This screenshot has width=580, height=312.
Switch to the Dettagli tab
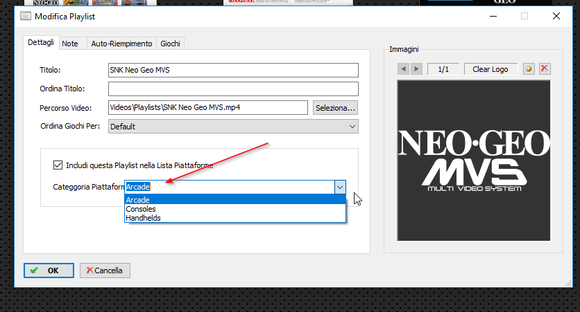[41, 42]
